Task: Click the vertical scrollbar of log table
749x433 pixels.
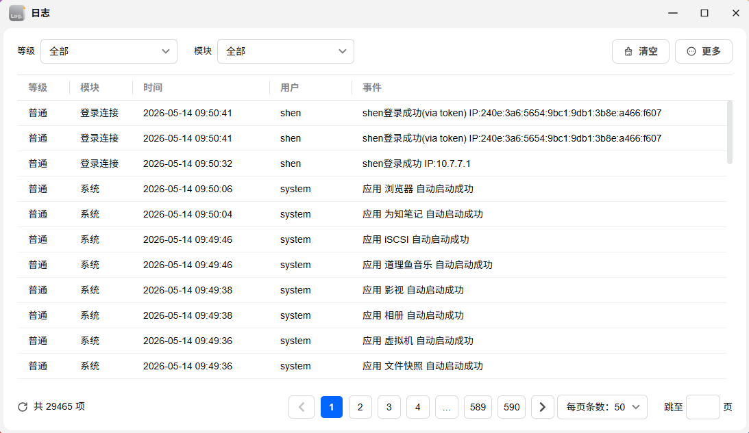Action: pyautogui.click(x=729, y=133)
